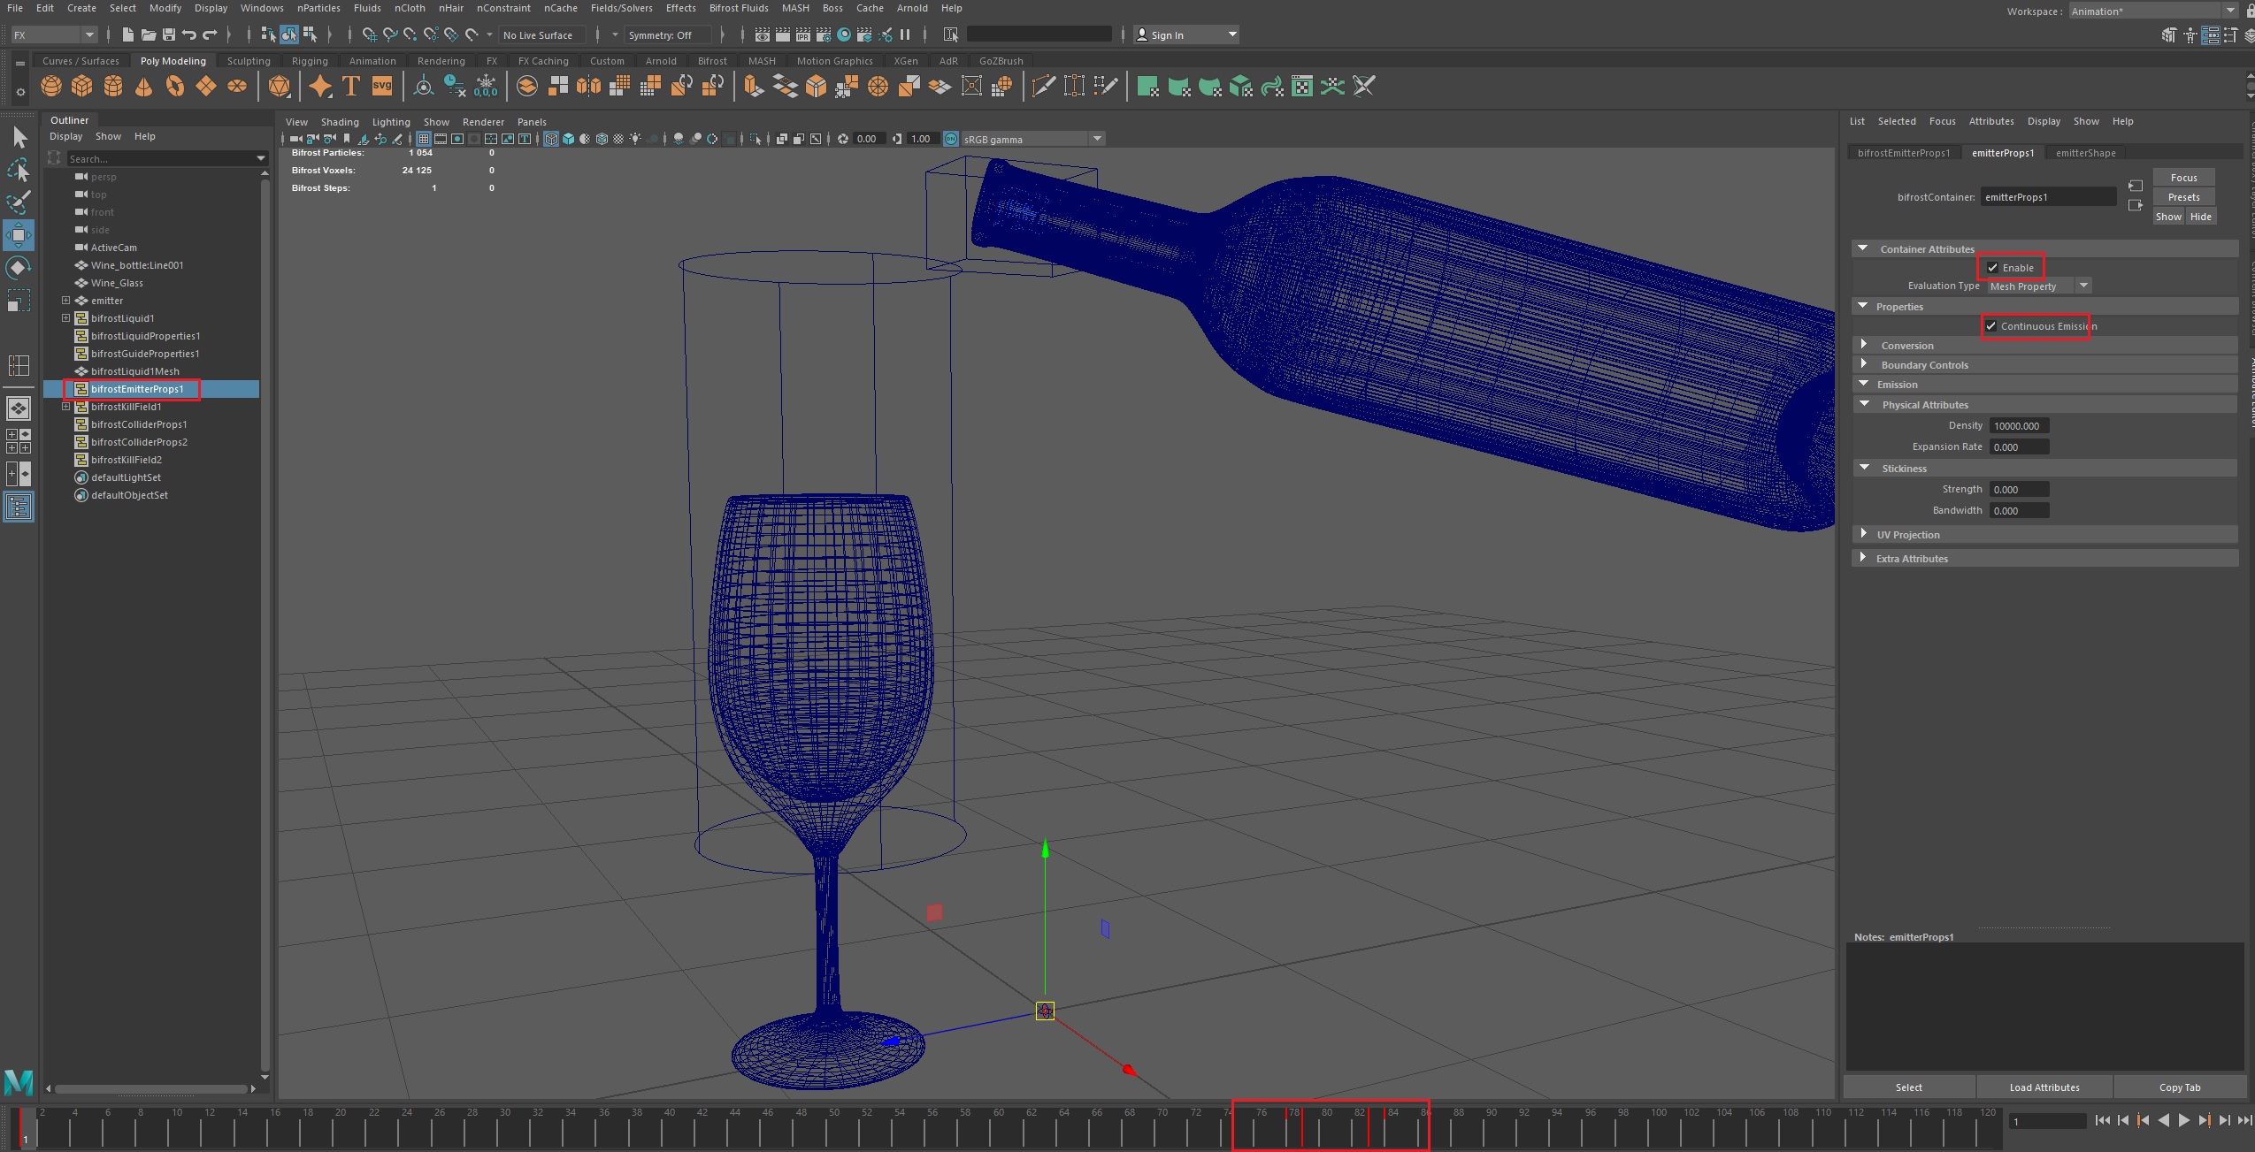Image resolution: width=2255 pixels, height=1152 pixels.
Task: Click the polygon cylinder shelf icon
Action: click(x=113, y=87)
